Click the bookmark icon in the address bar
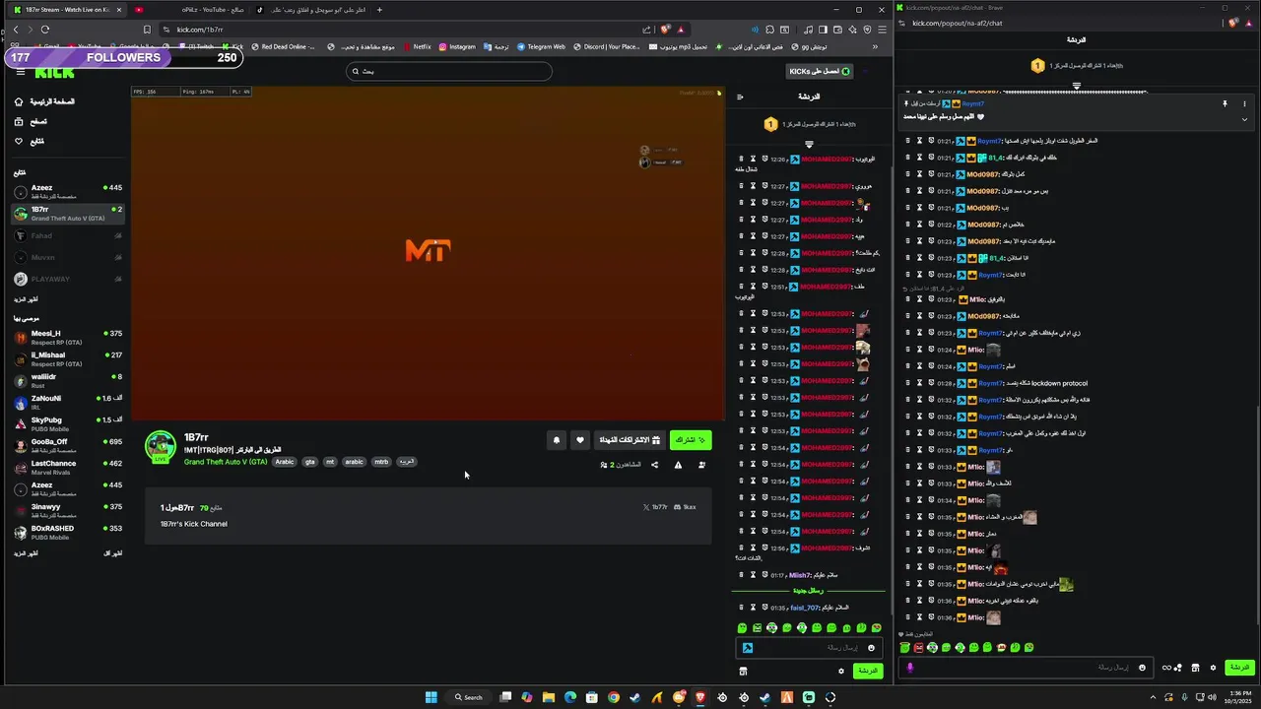 [147, 30]
